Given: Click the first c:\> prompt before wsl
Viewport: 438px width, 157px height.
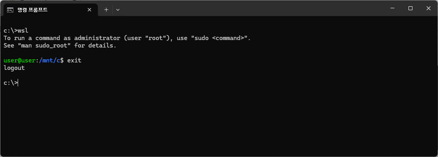Looking at the screenshot, I should 11,30.
